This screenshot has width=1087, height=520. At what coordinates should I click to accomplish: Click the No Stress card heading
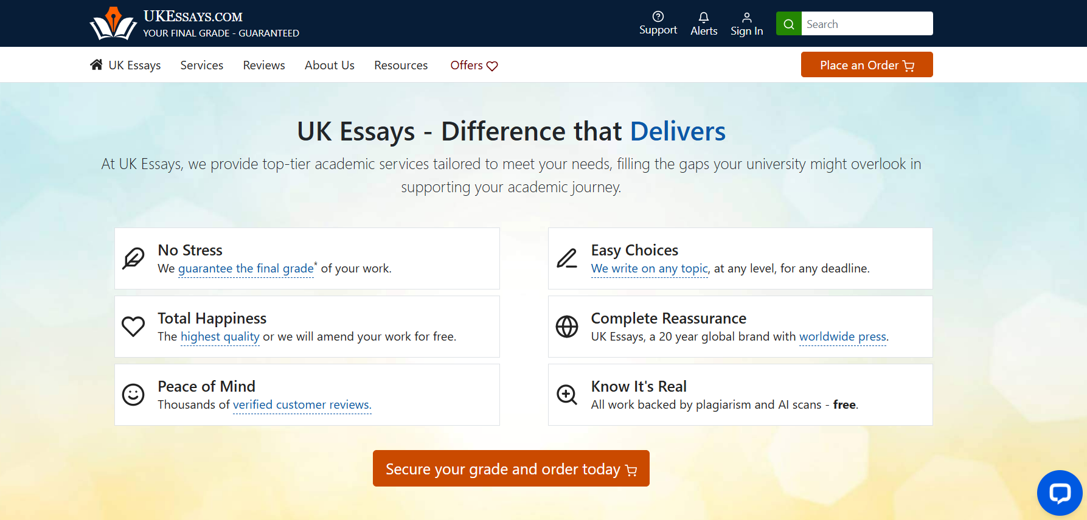tap(190, 250)
